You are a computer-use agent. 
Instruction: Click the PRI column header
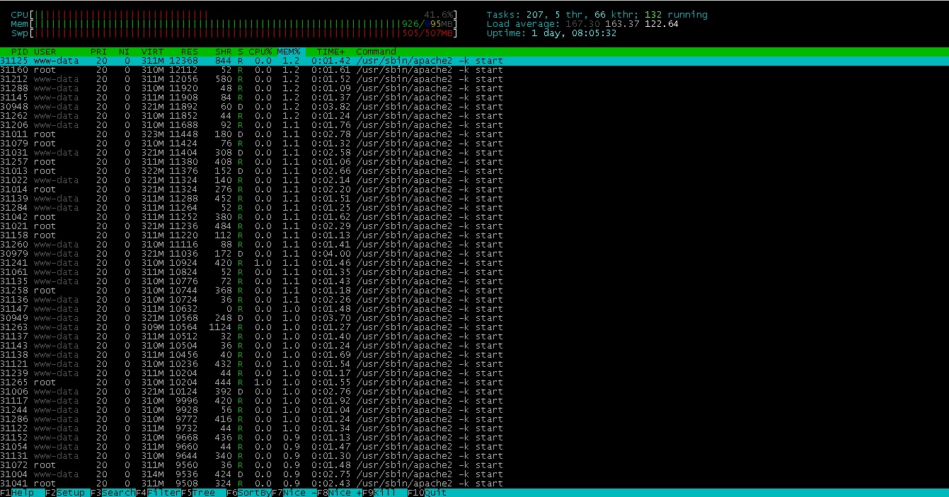point(99,52)
